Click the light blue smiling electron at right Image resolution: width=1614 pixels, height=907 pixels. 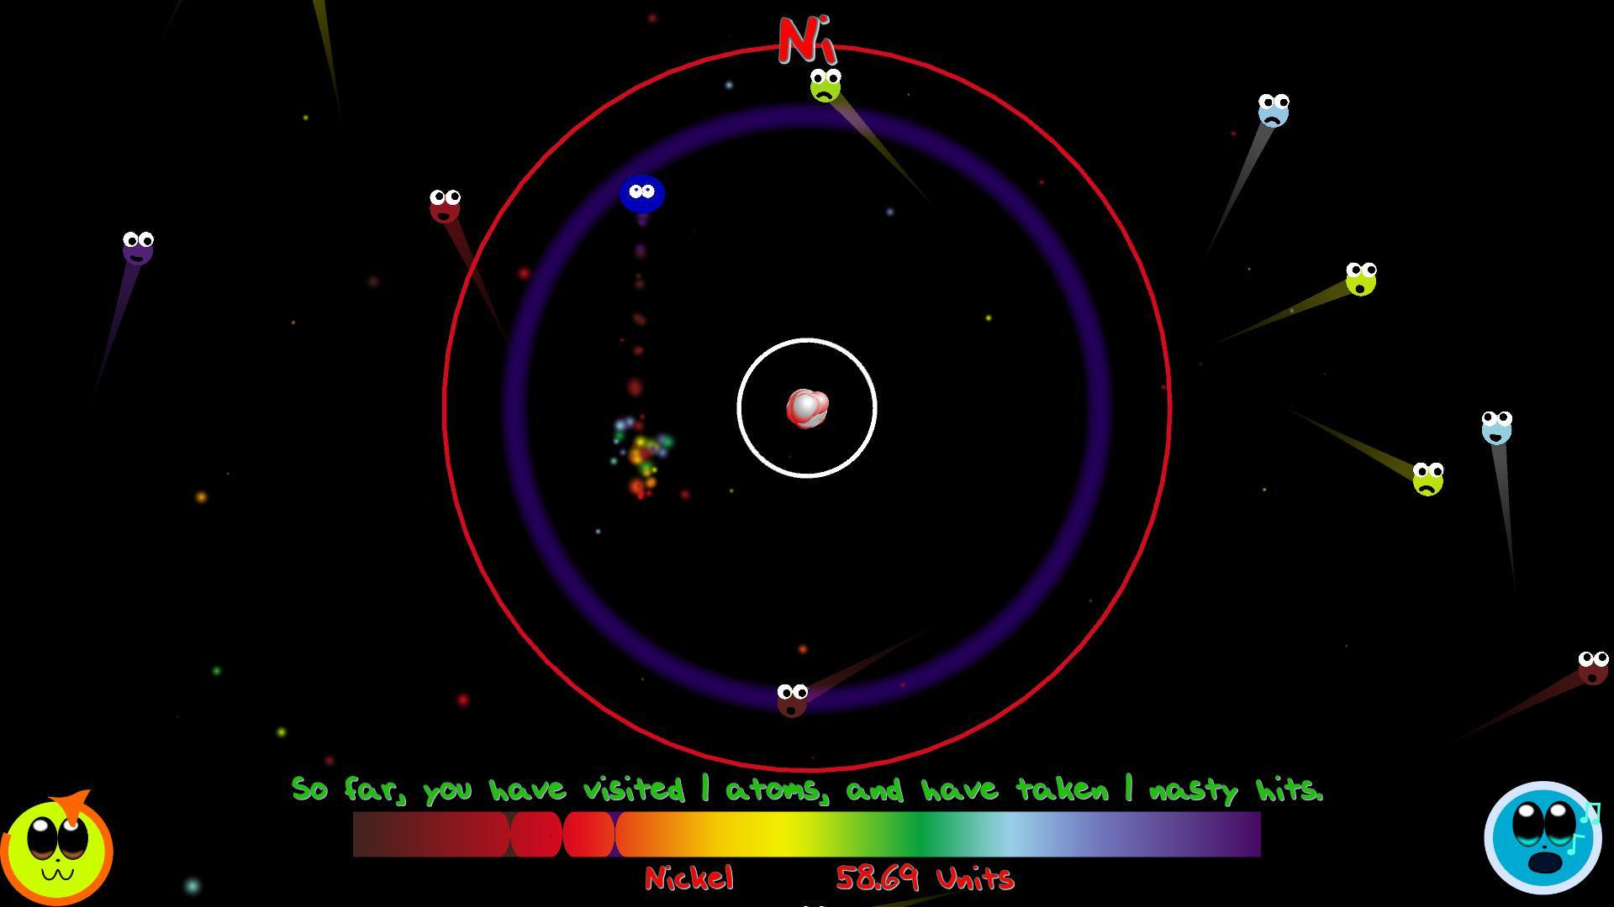pos(1496,427)
